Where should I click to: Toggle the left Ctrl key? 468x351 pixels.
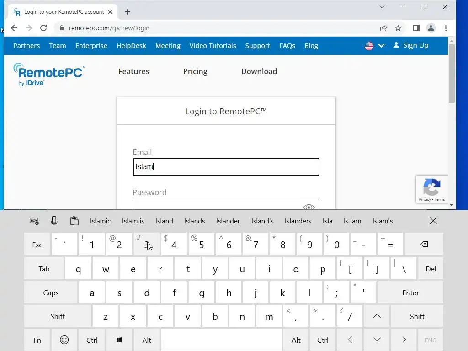(x=91, y=340)
